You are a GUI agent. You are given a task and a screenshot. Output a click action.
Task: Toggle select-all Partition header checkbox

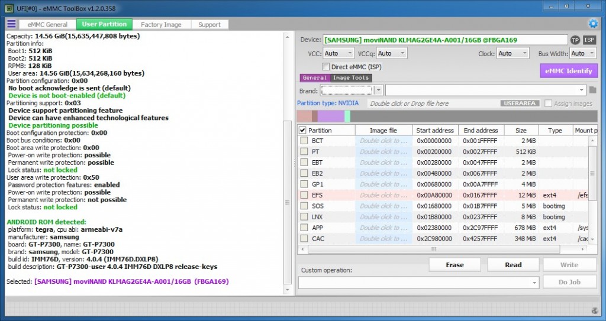tap(302, 131)
